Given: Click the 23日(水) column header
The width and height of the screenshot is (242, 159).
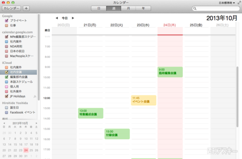Looking at the screenshot, I should coord(143,25).
